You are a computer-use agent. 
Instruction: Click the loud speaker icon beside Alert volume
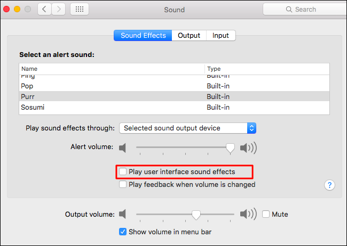[248, 147]
